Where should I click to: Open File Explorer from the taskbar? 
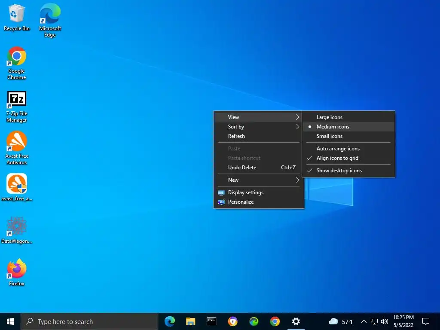tap(190, 321)
